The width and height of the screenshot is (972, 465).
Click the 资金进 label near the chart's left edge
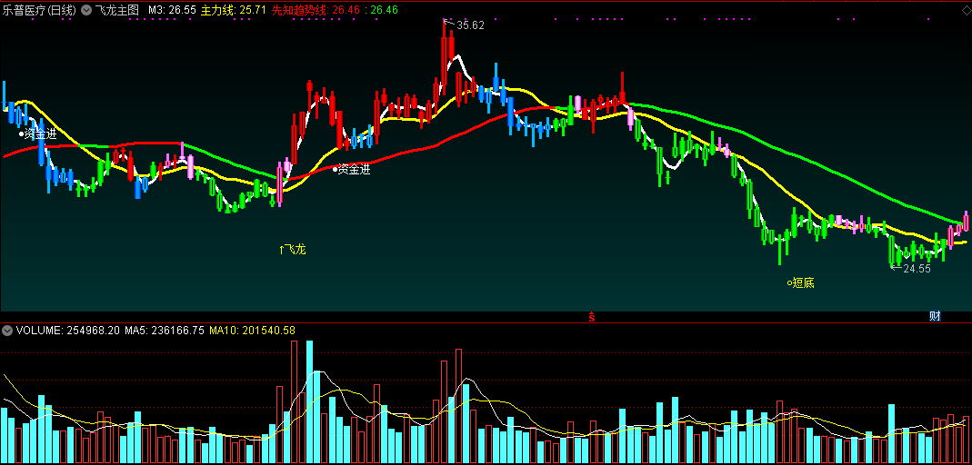click(x=37, y=134)
